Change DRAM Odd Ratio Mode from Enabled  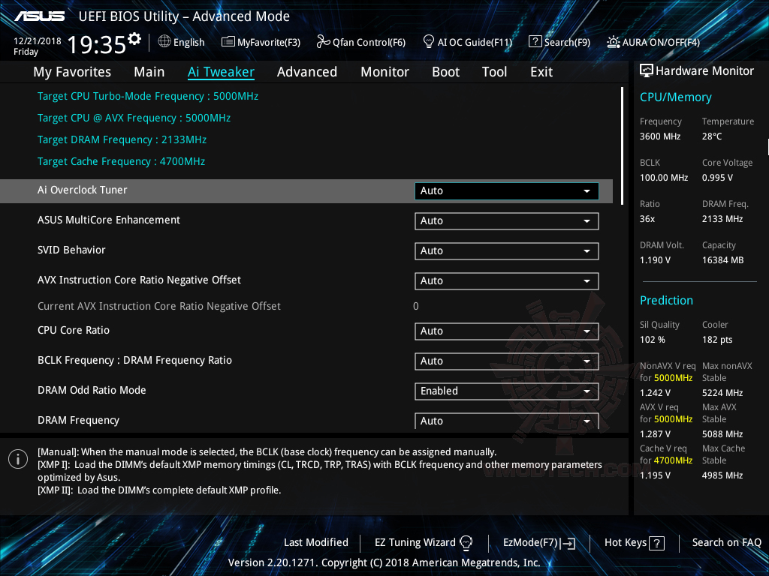(x=505, y=391)
